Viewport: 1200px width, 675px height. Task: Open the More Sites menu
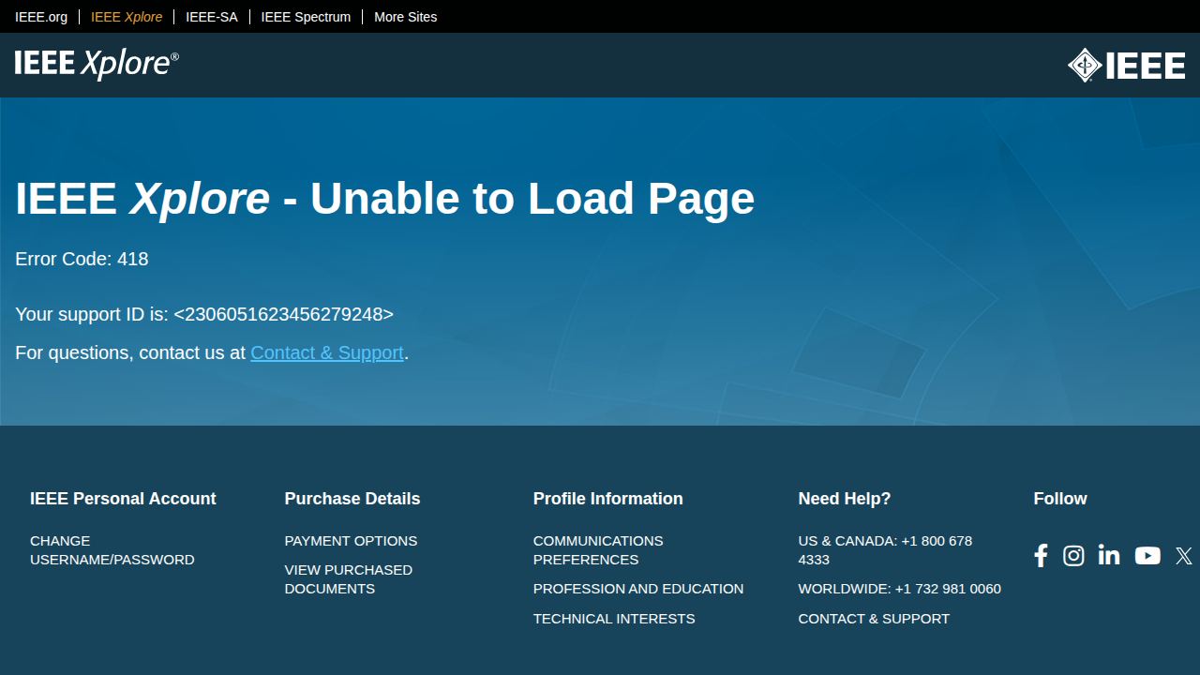405,17
